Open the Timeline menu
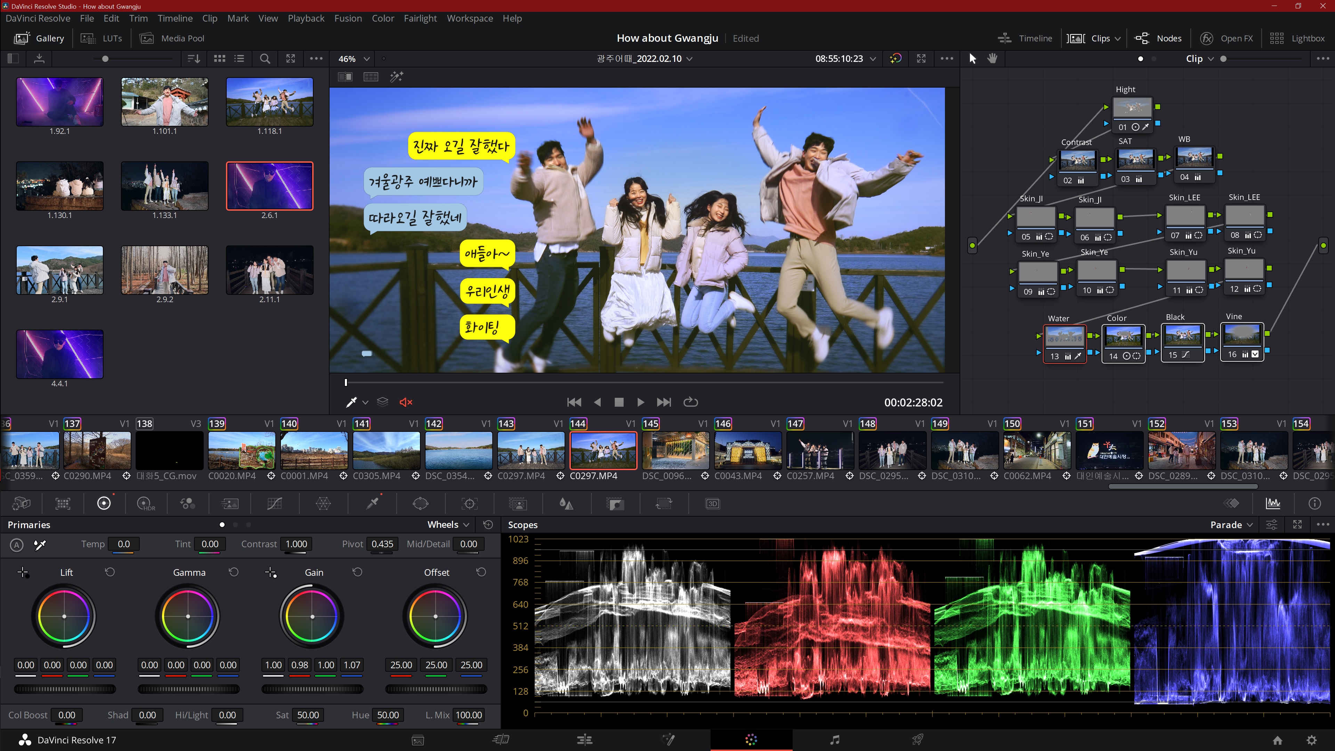Image resolution: width=1335 pixels, height=751 pixels. pyautogui.click(x=175, y=18)
